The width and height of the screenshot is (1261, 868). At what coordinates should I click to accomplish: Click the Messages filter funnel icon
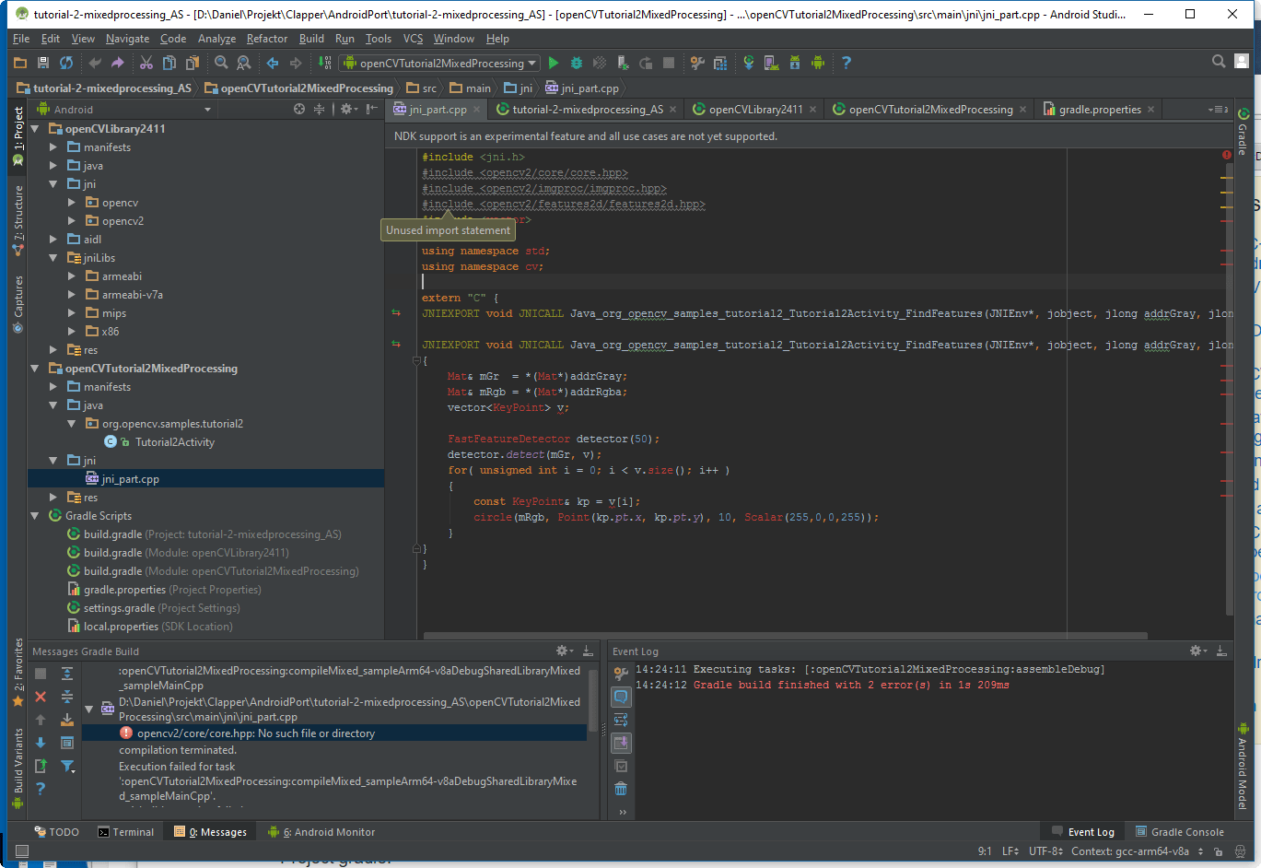tap(67, 766)
